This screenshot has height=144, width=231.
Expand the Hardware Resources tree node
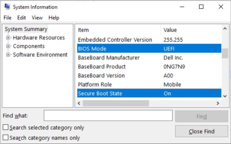coord(8,38)
